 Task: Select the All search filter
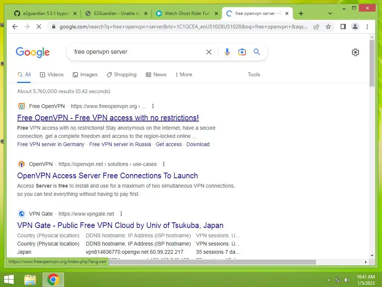pyautogui.click(x=24, y=75)
